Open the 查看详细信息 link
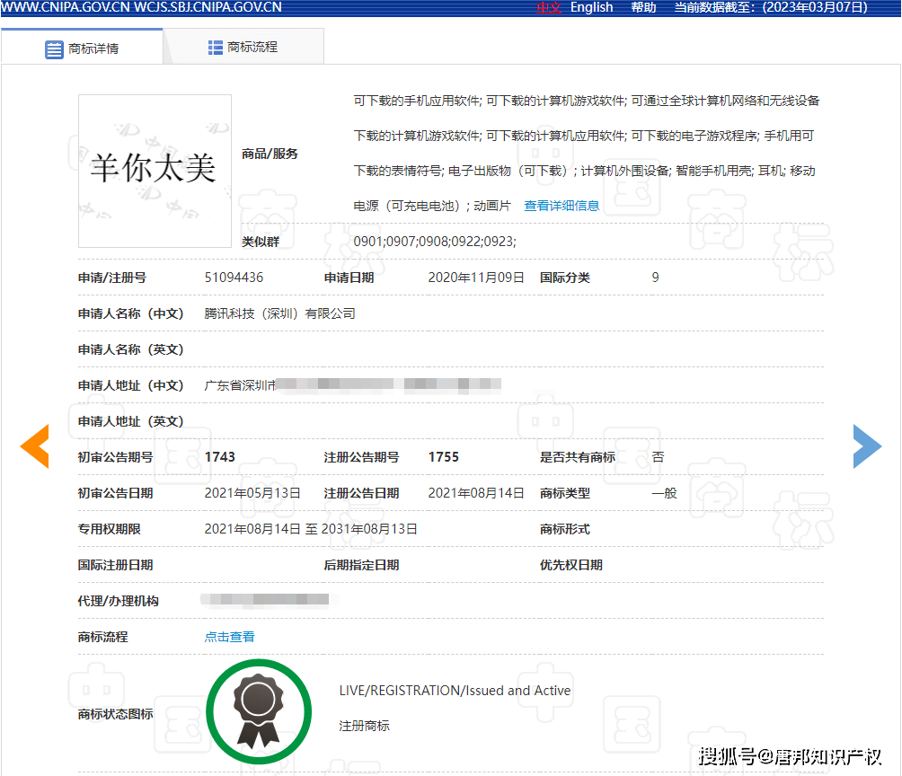Image resolution: width=902 pixels, height=776 pixels. pos(562,206)
